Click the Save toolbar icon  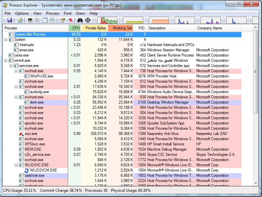[9, 20]
